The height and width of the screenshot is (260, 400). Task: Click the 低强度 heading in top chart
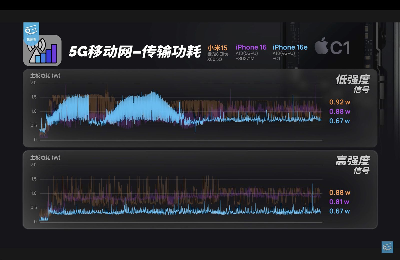click(x=353, y=80)
